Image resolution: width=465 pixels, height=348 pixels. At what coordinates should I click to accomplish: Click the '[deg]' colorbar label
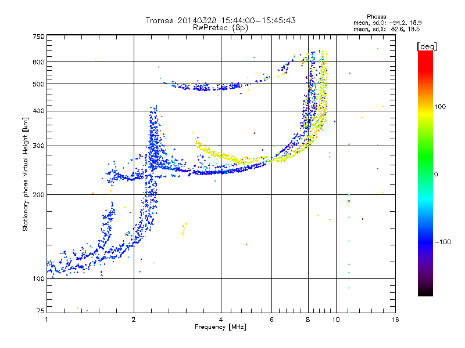pos(427,46)
